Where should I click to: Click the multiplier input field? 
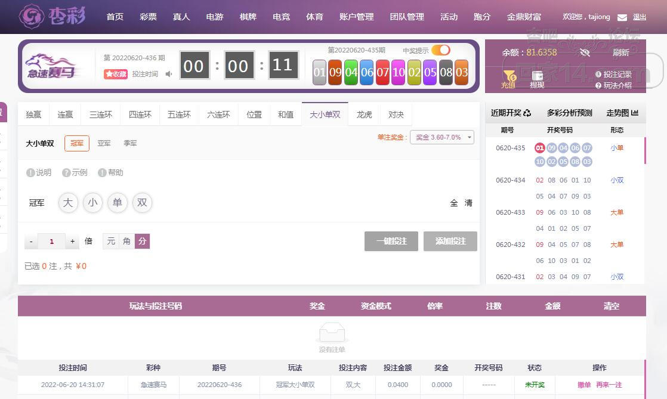click(x=51, y=241)
